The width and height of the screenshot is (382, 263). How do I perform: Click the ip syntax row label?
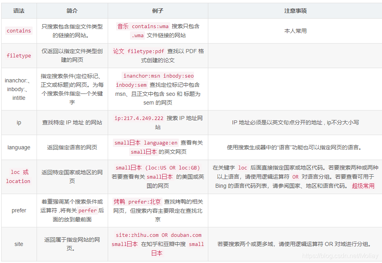[19, 122]
